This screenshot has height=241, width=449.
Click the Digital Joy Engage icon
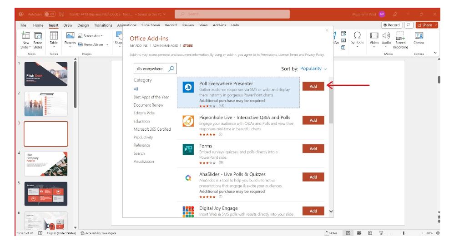(x=188, y=211)
